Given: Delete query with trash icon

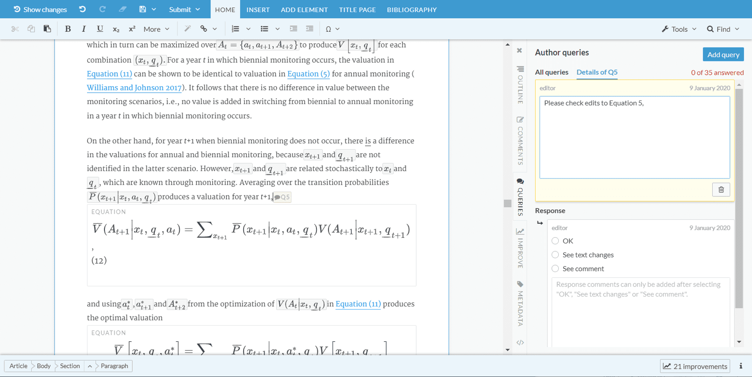Looking at the screenshot, I should point(721,190).
